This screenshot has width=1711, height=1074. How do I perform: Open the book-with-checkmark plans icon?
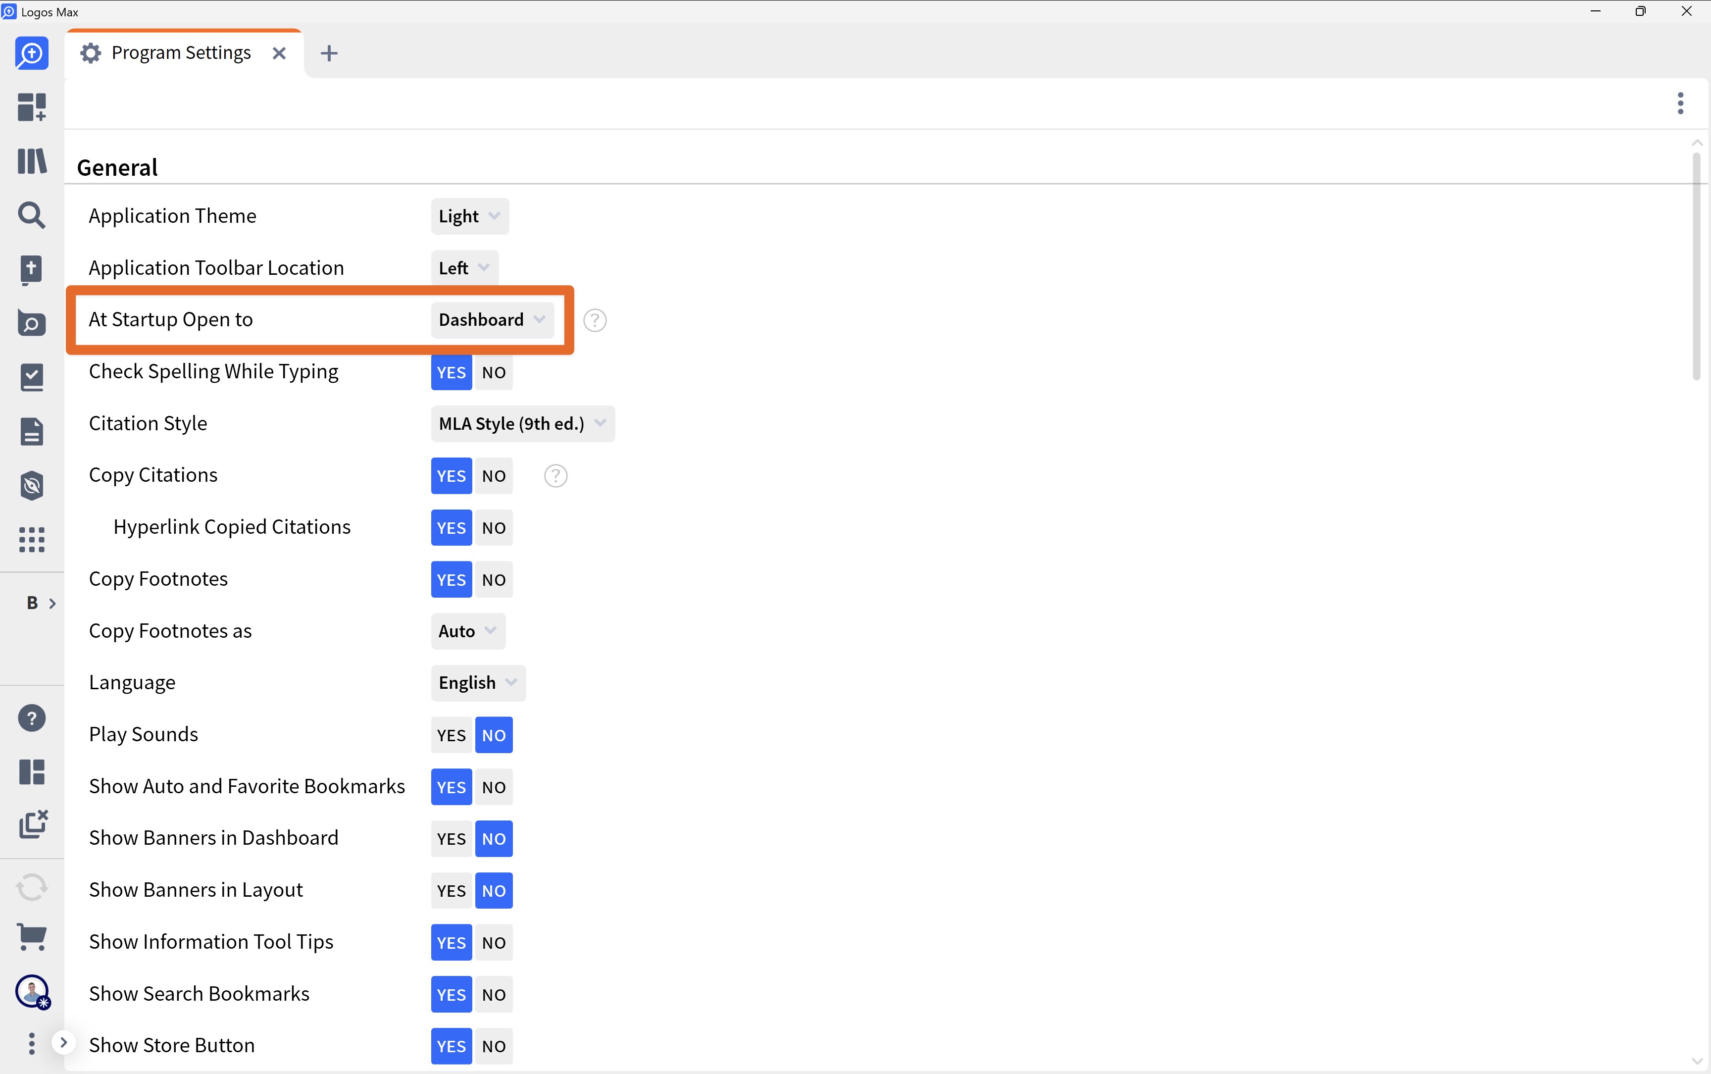pyautogui.click(x=32, y=378)
